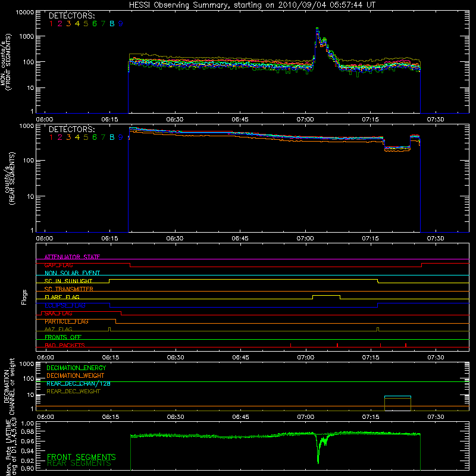Click the SAA_FLAG label
Screen dimensions: 476x476
[58, 314]
